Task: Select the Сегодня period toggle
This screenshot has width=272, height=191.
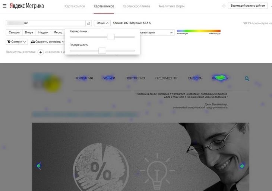Action: 14,32
